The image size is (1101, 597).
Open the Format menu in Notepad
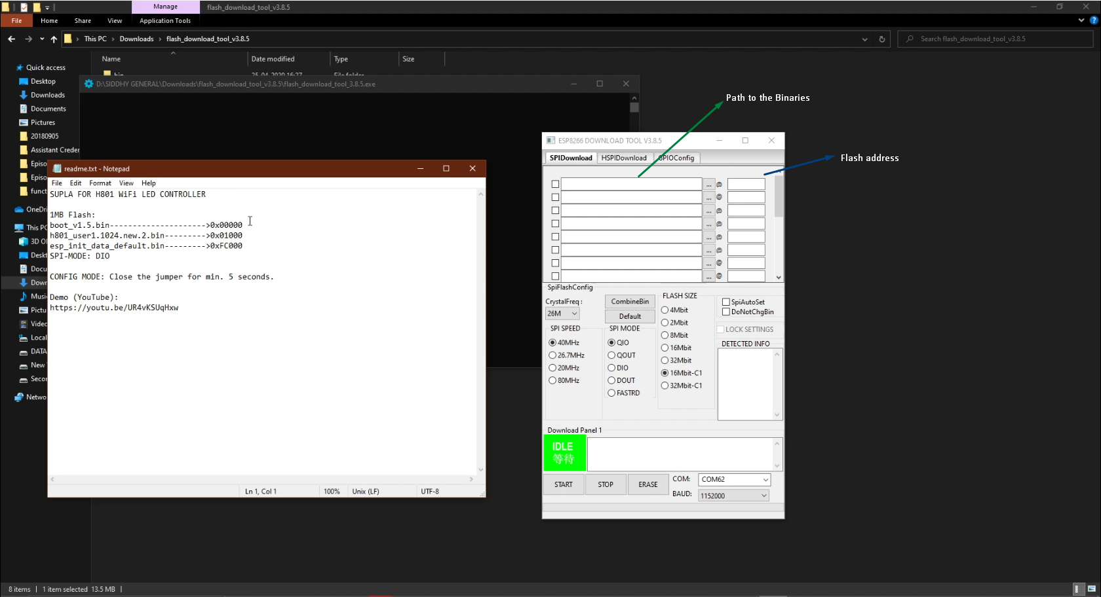[x=100, y=183]
